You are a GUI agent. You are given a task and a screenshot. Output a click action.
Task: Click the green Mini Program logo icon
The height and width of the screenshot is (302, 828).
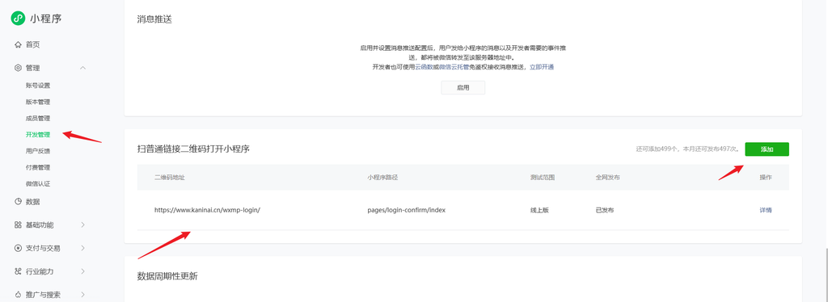point(18,19)
